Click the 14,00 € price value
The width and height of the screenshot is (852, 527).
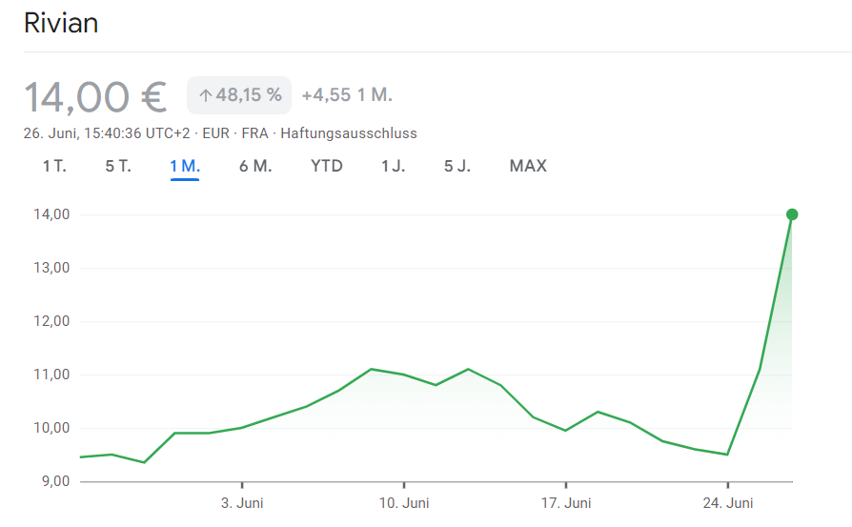click(95, 96)
